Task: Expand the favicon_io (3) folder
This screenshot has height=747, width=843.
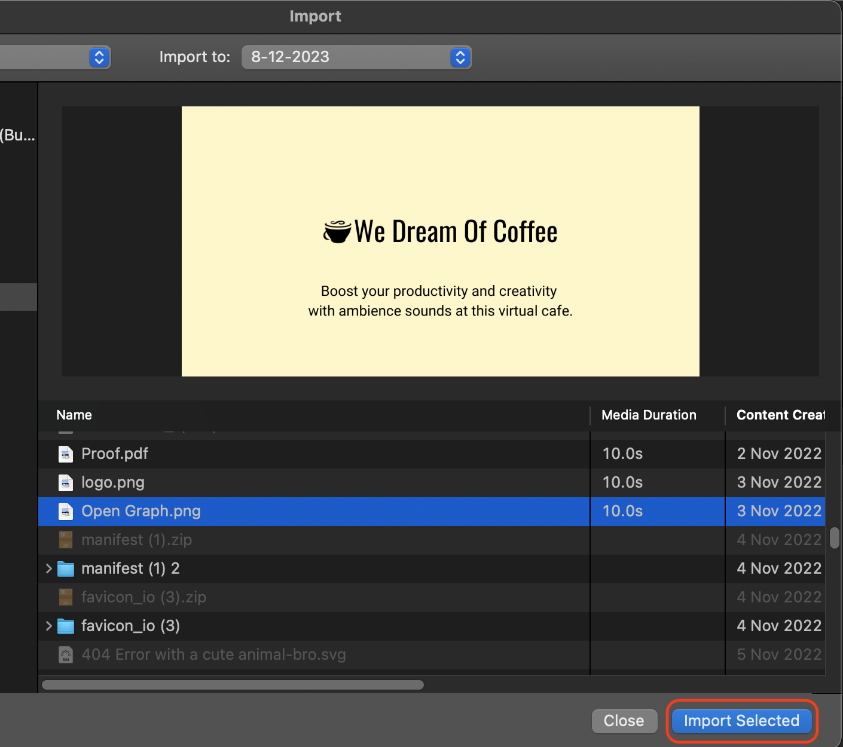Action: pyautogui.click(x=48, y=626)
